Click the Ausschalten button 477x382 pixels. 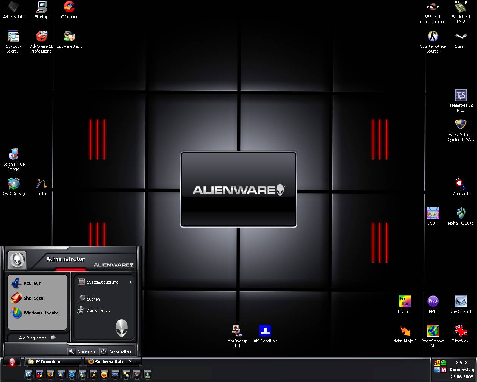click(x=116, y=351)
